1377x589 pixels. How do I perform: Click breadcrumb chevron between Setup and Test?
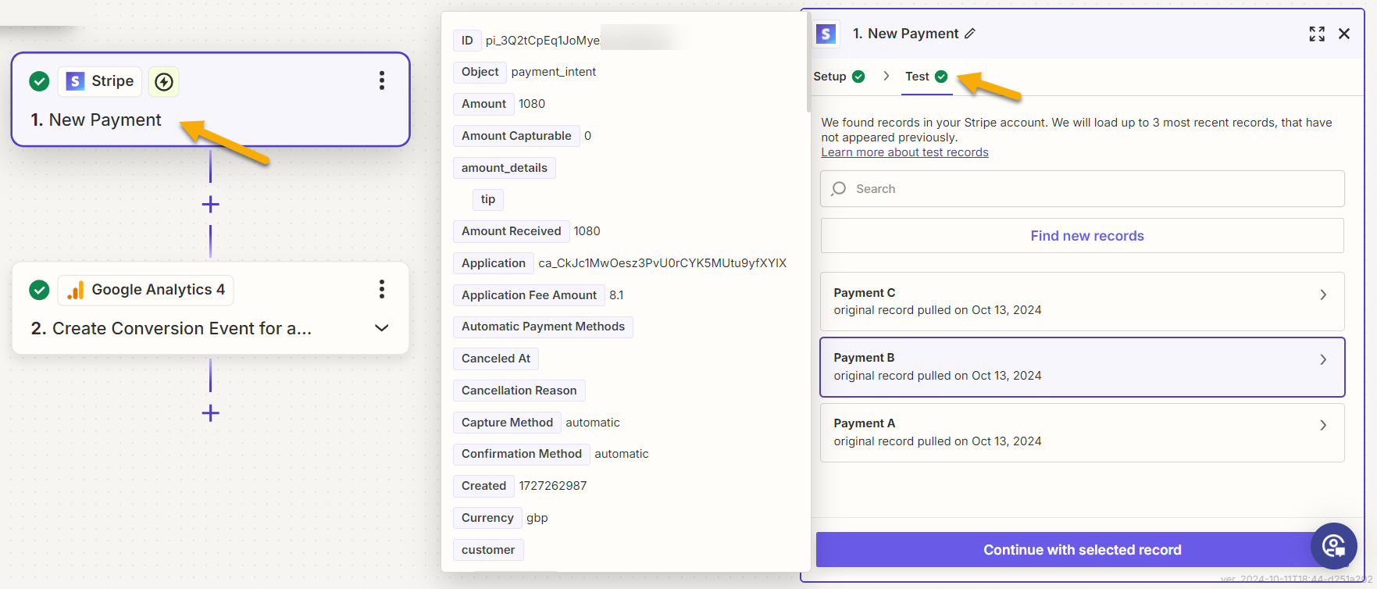(x=886, y=76)
